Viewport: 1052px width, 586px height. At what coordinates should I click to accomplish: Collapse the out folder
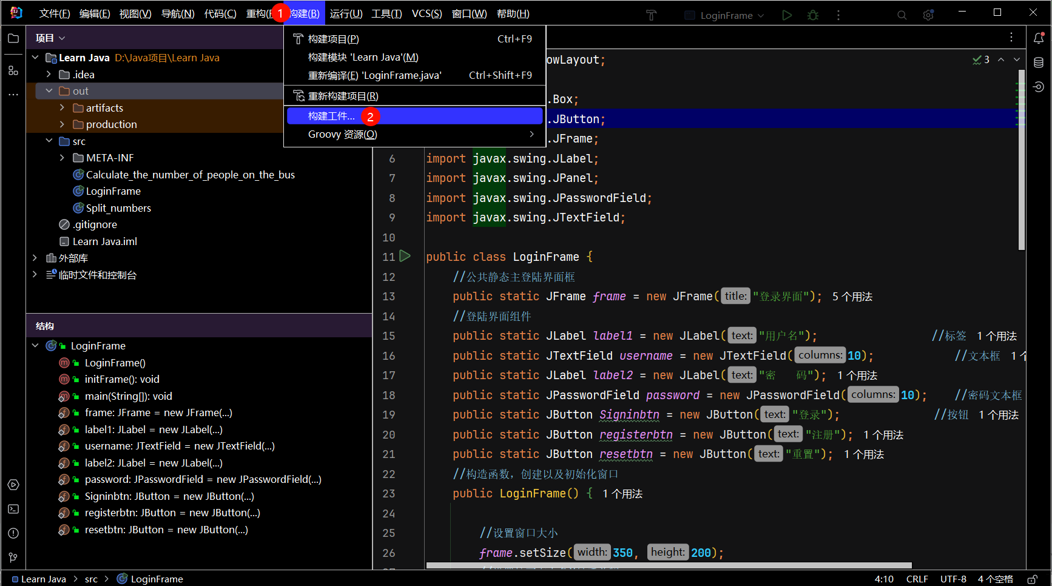[49, 91]
